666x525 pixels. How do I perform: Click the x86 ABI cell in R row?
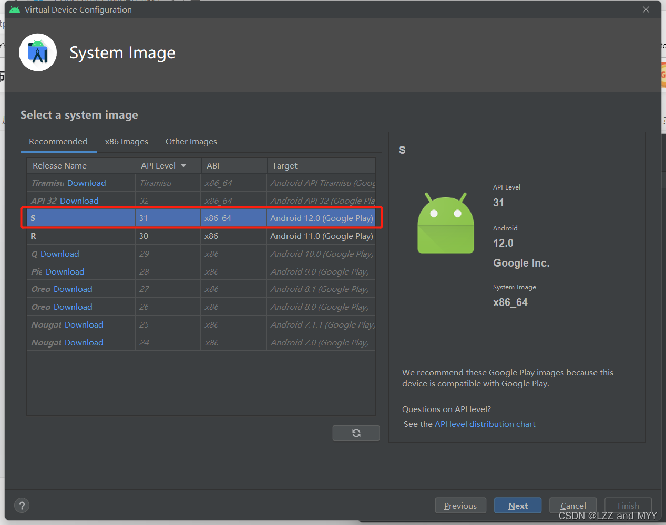coord(234,236)
